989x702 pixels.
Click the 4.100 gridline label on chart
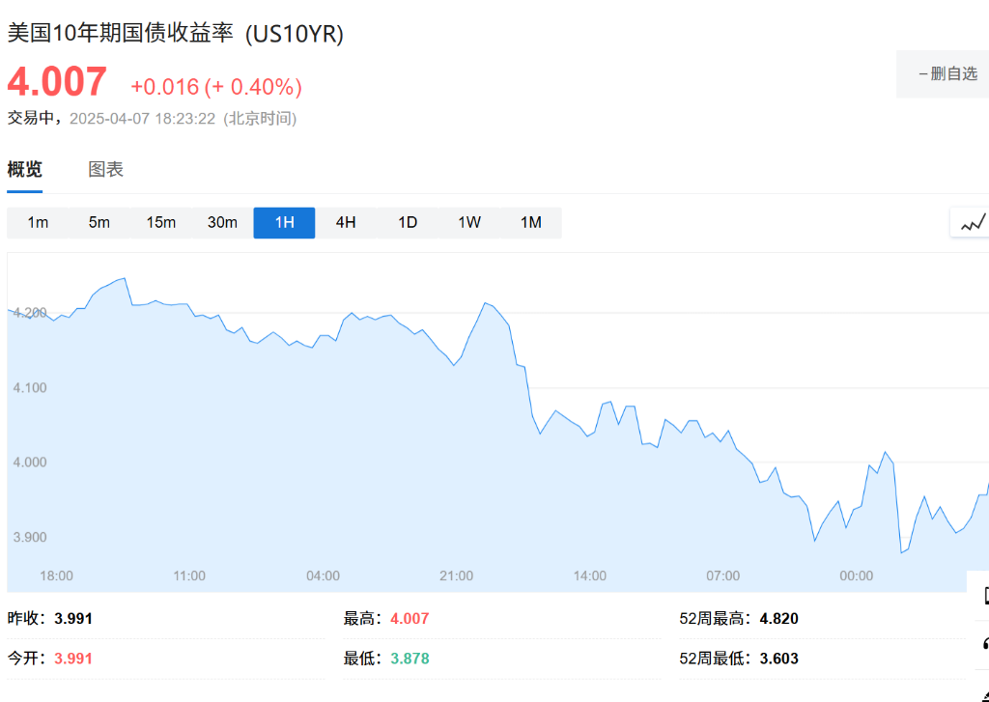tap(29, 387)
